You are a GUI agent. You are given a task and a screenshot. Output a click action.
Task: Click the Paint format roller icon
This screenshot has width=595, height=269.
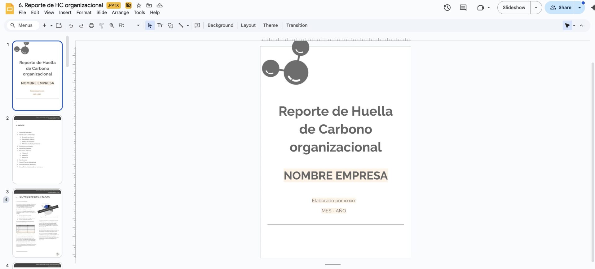click(x=101, y=25)
